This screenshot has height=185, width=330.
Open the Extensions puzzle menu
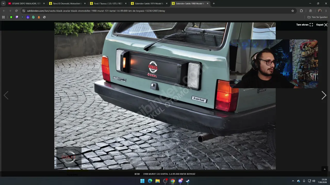(301, 11)
